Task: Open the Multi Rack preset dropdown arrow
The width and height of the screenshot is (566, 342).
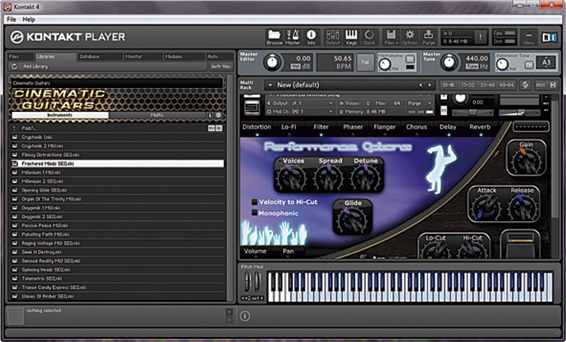Action: click(x=270, y=85)
